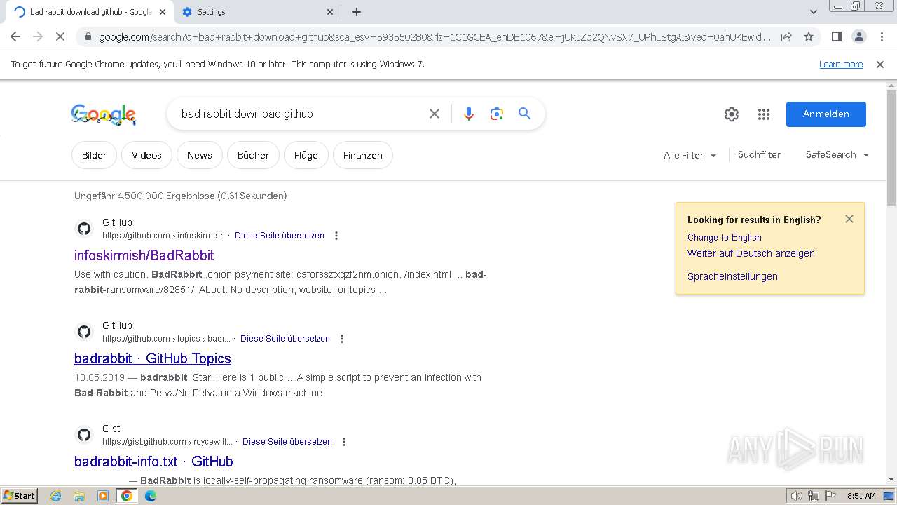Screen dimensions: 897x505
Task: Open Chrome side panel
Action: (836, 36)
